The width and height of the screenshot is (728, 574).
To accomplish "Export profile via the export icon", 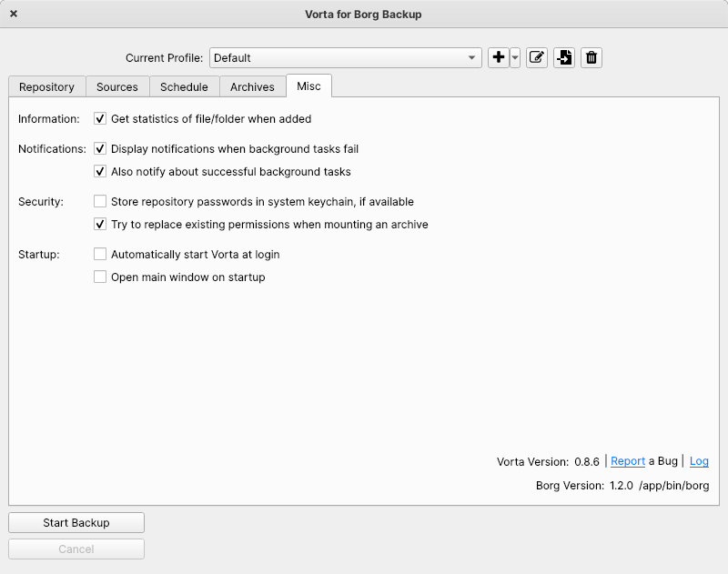I will pyautogui.click(x=564, y=57).
